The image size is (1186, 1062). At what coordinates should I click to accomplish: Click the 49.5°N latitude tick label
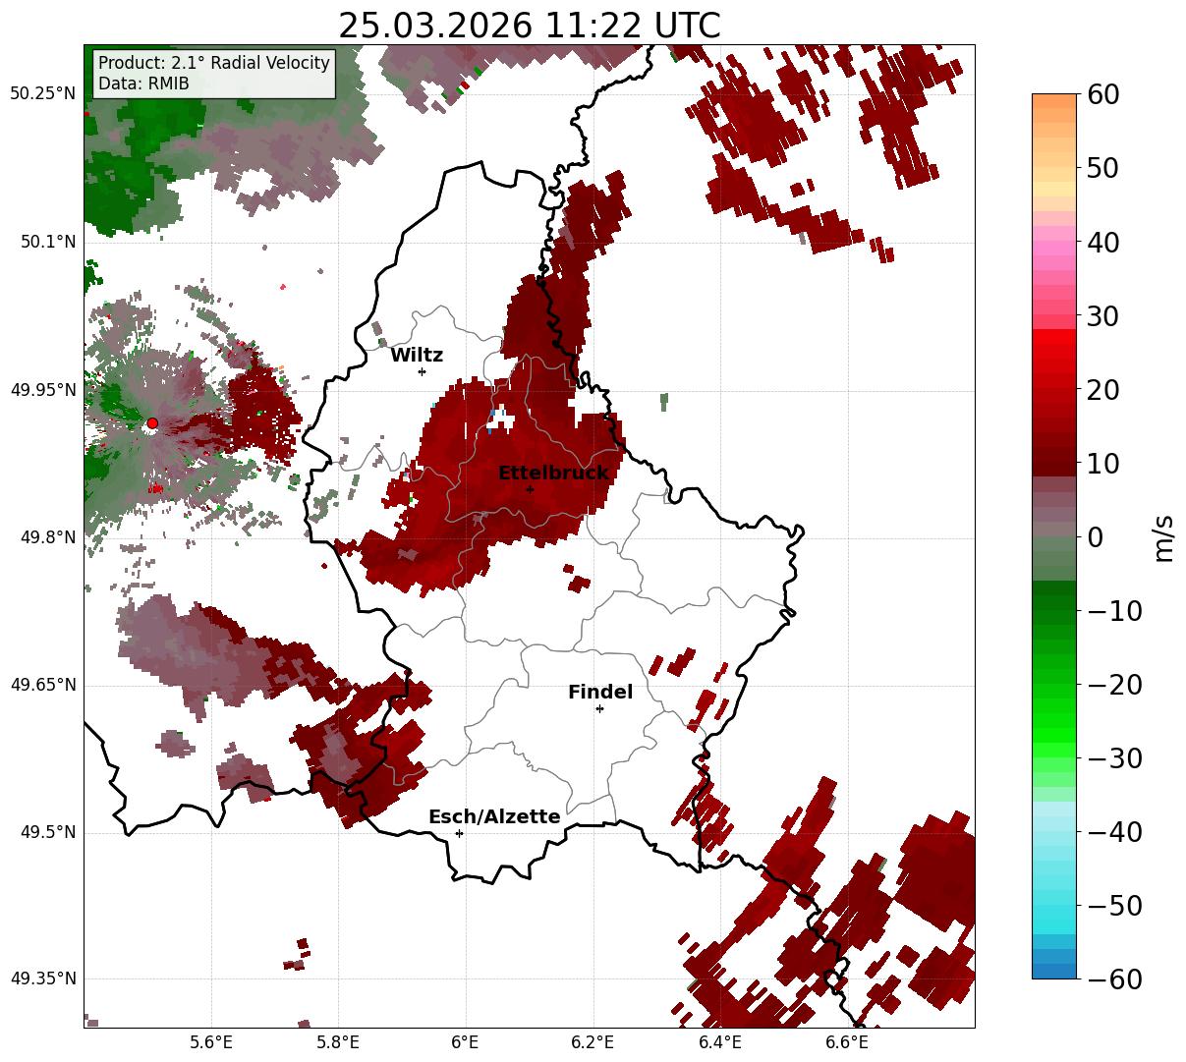47,832
